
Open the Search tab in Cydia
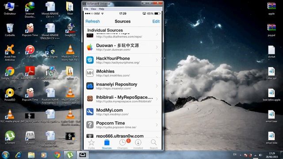coord(153,144)
